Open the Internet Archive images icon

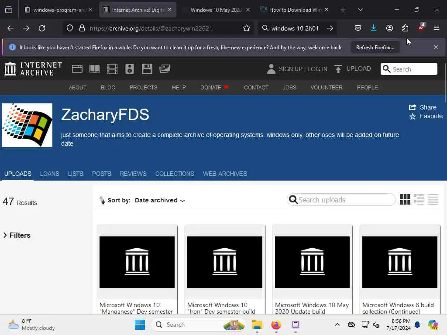tap(165, 69)
